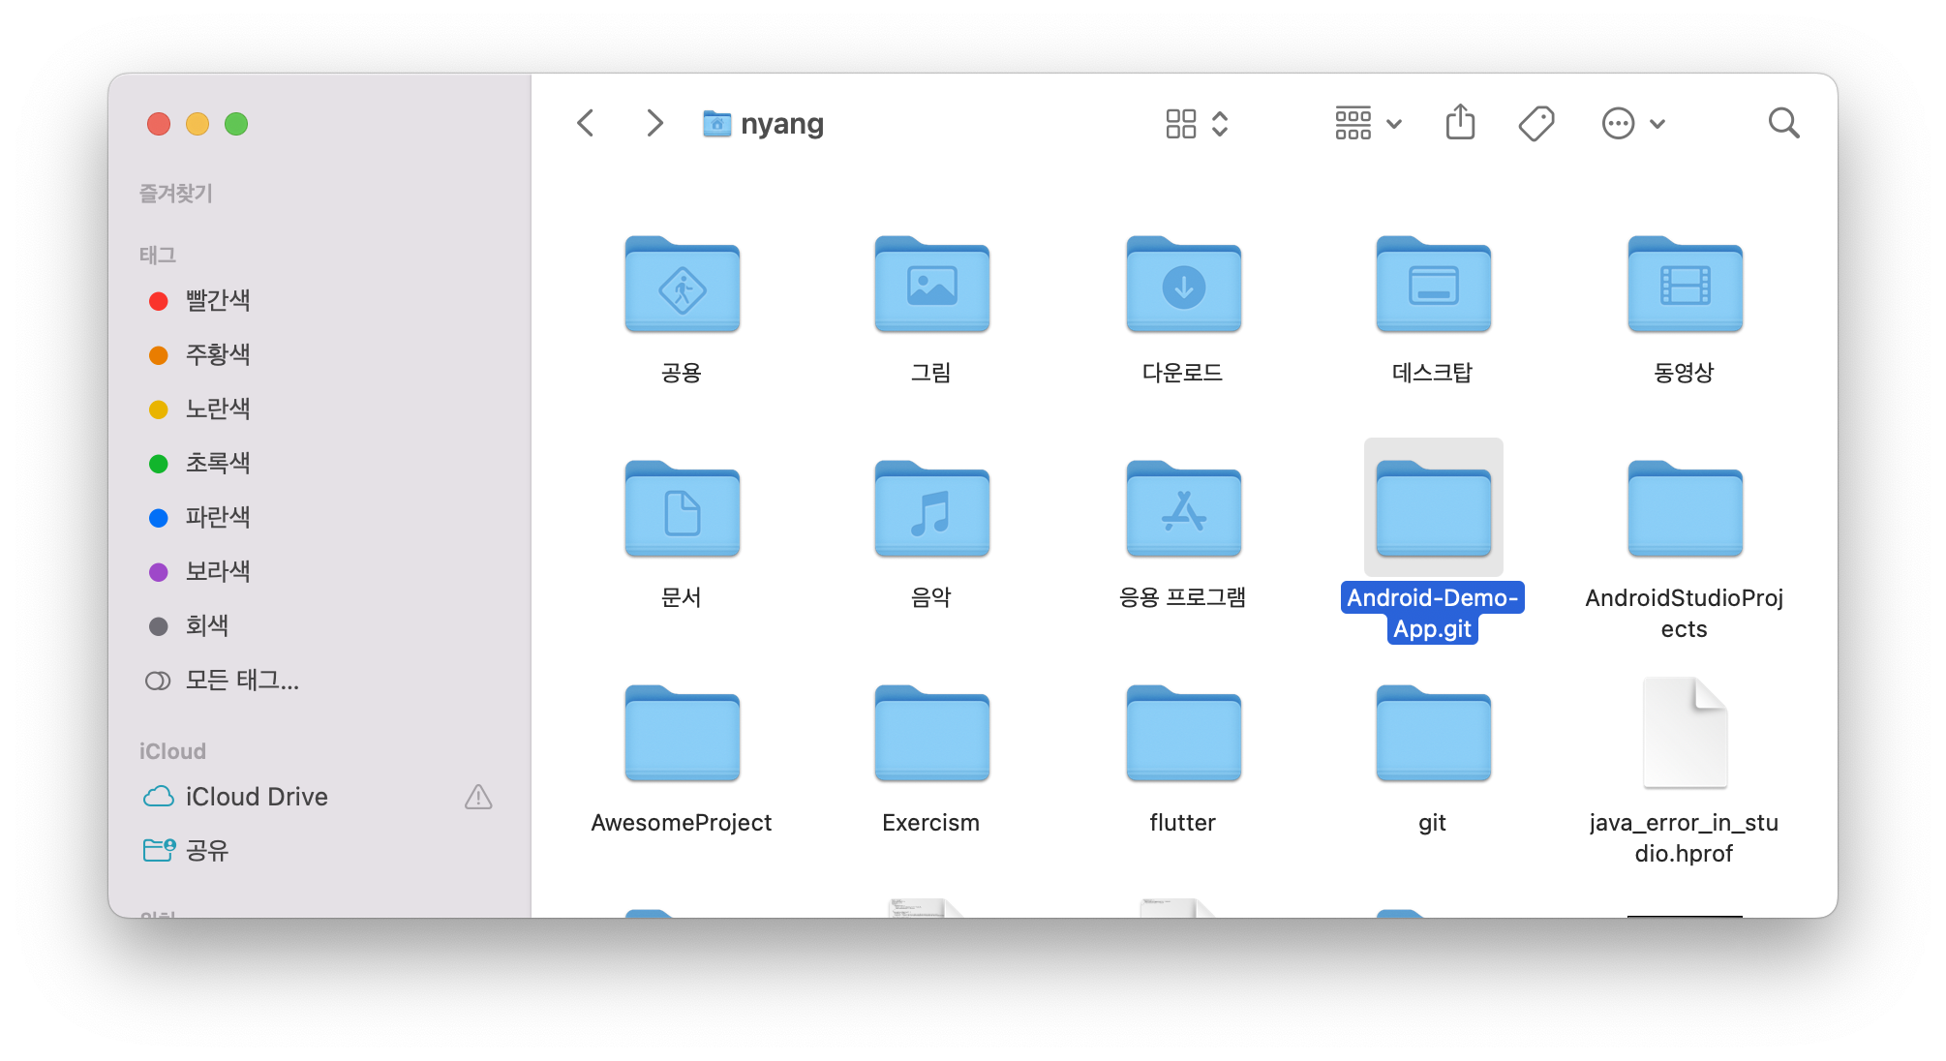Screen dimensions: 1946x1061
Task: Open the Search magnifier icon
Action: point(1782,123)
